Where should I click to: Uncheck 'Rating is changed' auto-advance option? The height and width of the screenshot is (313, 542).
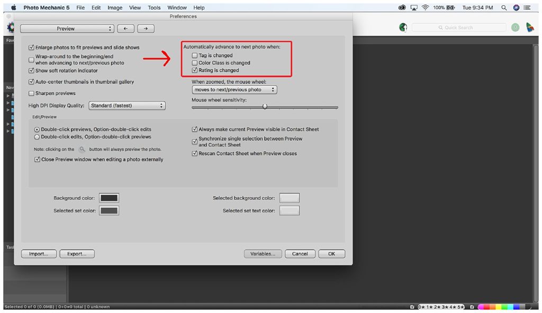[x=195, y=70]
